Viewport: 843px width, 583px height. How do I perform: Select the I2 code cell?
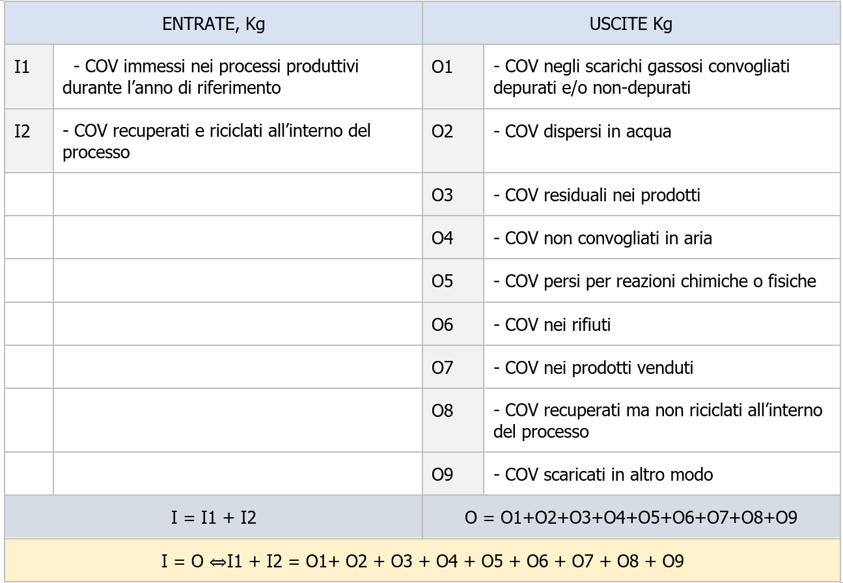[29, 140]
